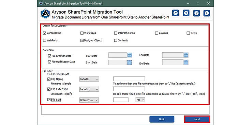
Task: Open calendar for File Creation Start Date
Action: tap(130, 55)
